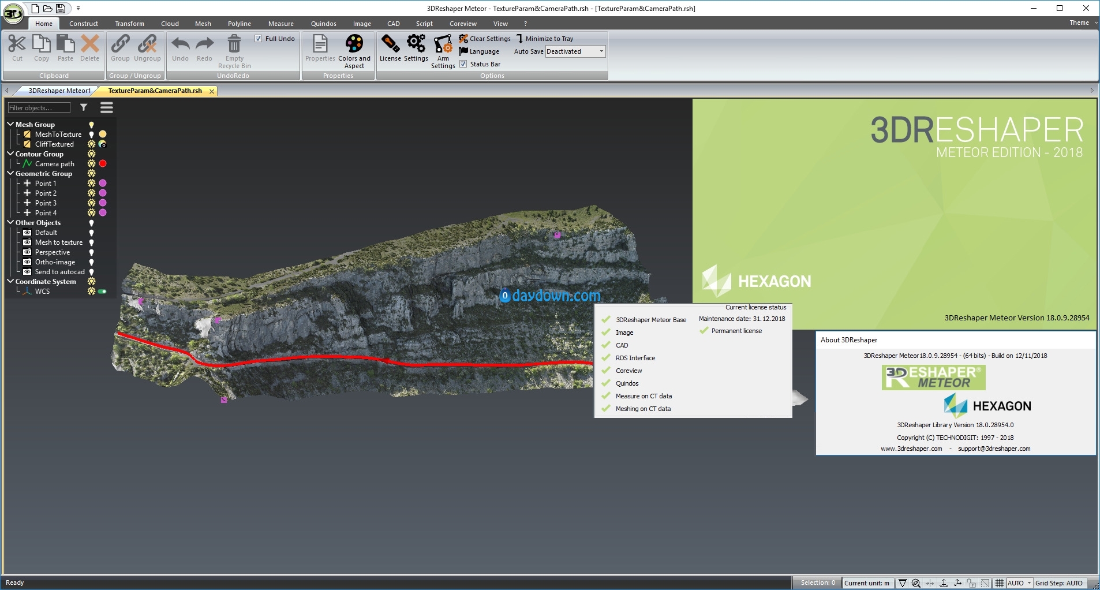Click the Redo arrow icon
The height and width of the screenshot is (590, 1100).
[x=204, y=44]
